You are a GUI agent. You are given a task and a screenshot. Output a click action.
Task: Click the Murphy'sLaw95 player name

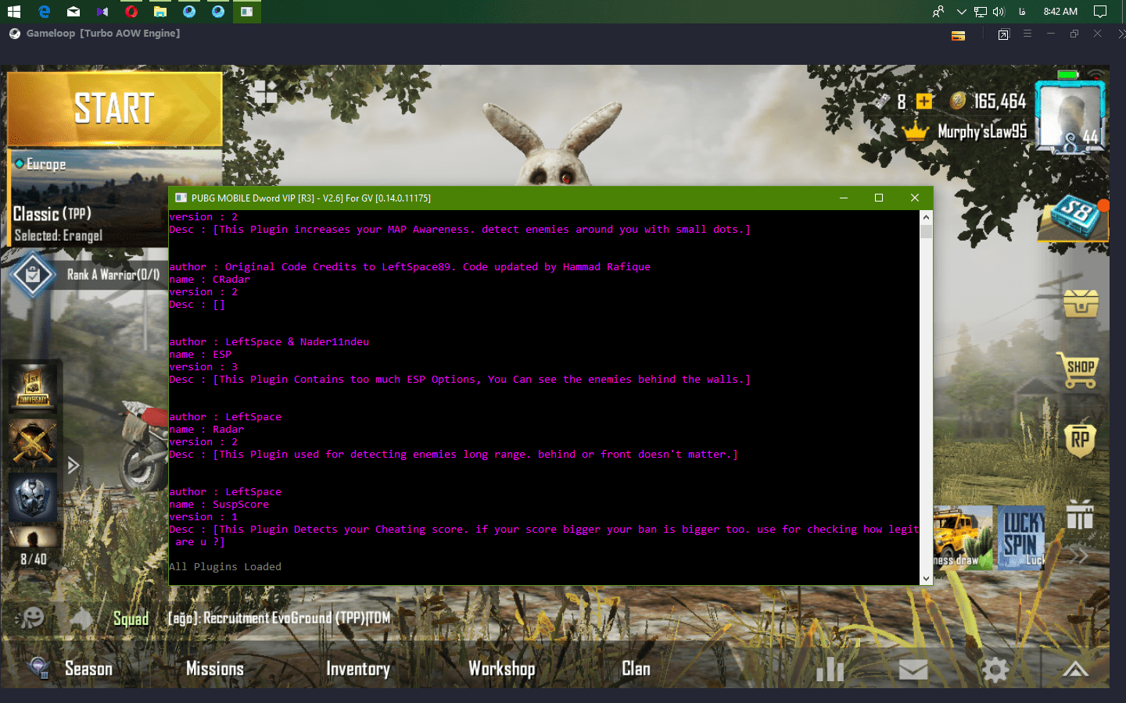[x=982, y=131]
